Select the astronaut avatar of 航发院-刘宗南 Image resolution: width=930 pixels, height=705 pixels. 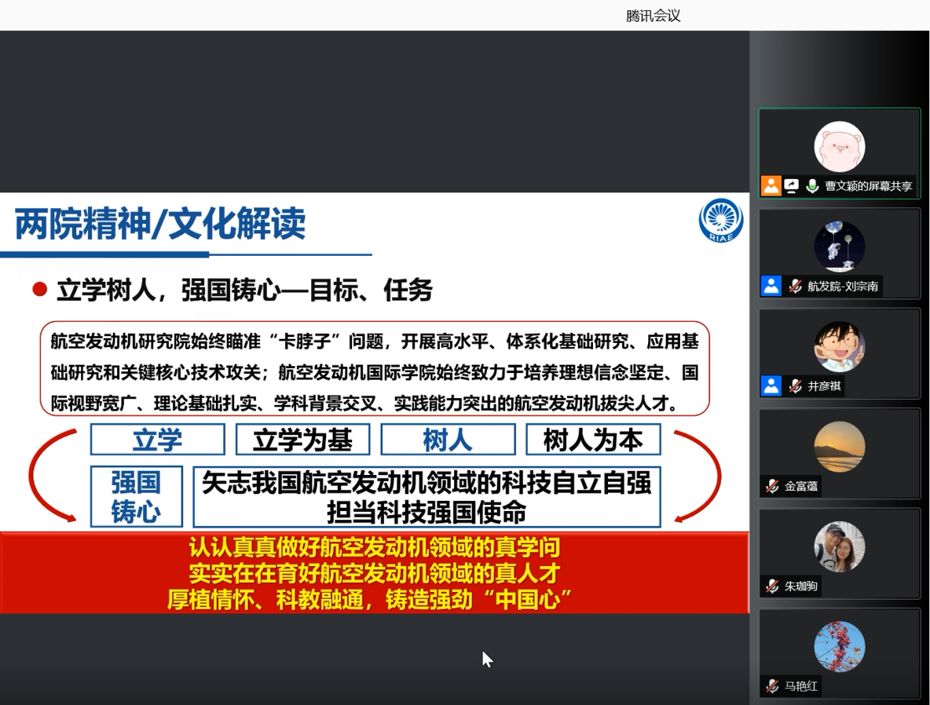[x=839, y=247]
